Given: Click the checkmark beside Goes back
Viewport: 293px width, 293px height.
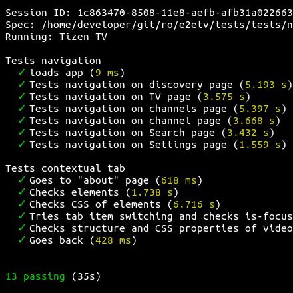Looking at the screenshot, I should (x=22, y=240).
